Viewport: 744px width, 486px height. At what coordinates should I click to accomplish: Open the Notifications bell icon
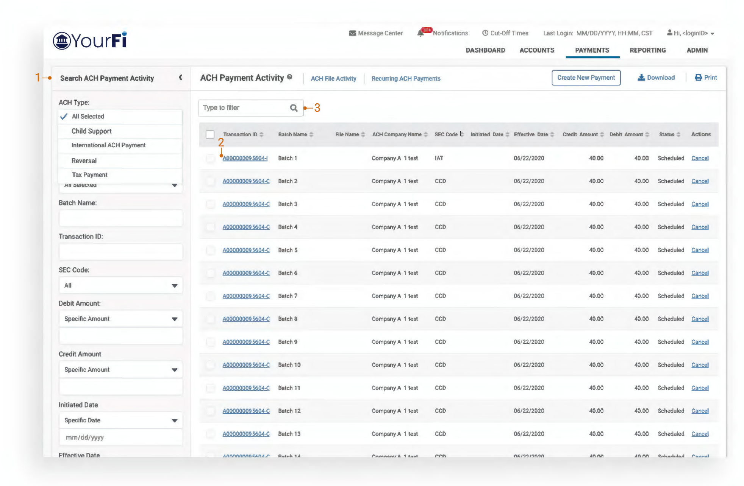[x=420, y=33]
